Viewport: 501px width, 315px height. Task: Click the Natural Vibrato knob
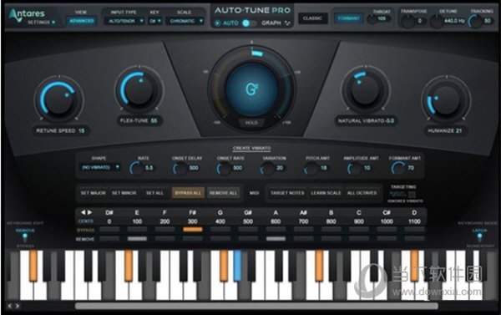pos(366,89)
